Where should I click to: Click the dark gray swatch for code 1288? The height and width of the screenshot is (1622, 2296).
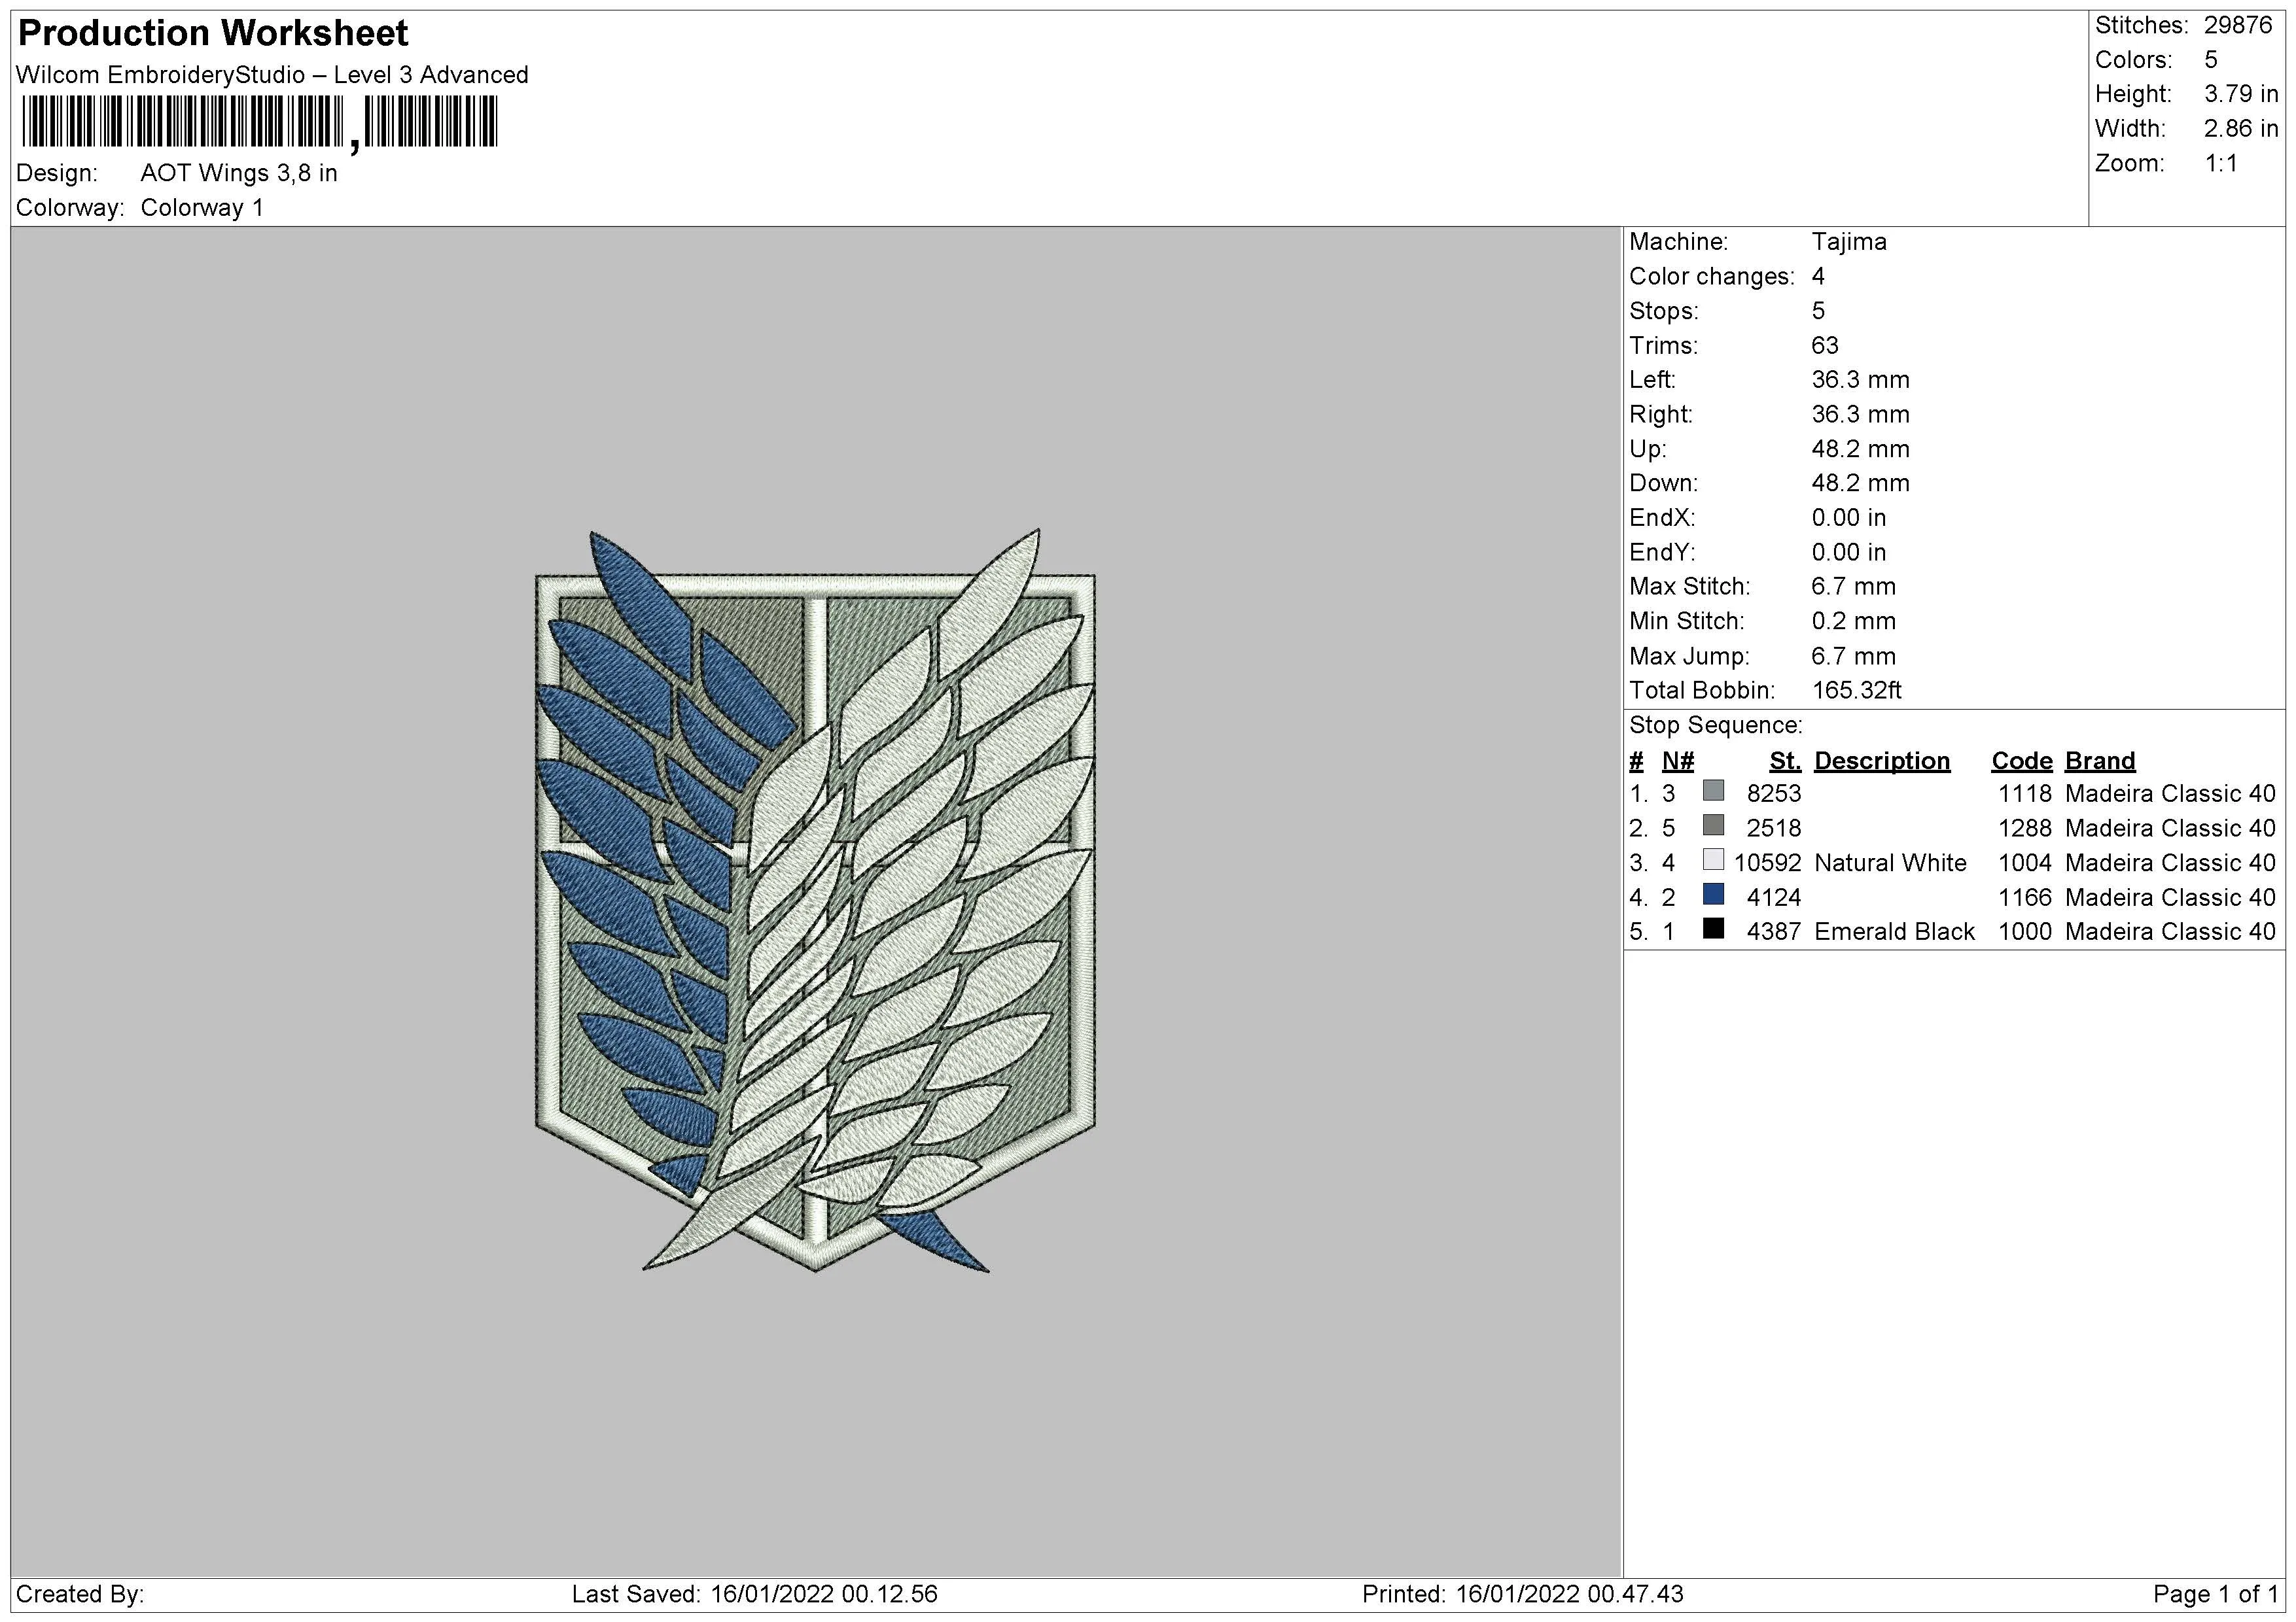[x=1713, y=825]
